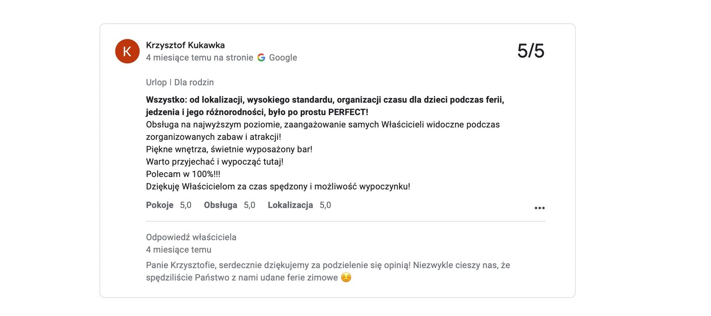Open reviewer Krzysztof Kukawka's profile name
This screenshot has width=711, height=316.
tap(185, 45)
